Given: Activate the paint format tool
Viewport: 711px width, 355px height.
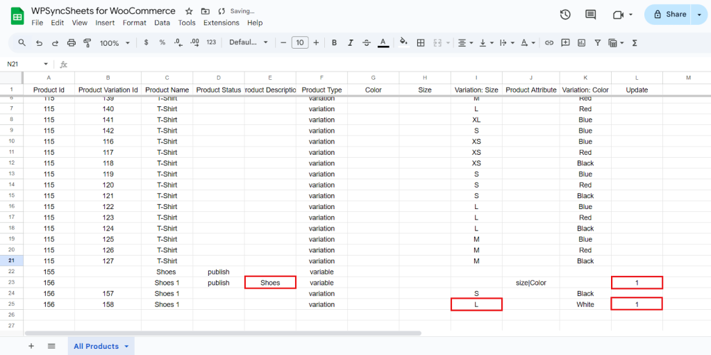Looking at the screenshot, I should pos(87,42).
